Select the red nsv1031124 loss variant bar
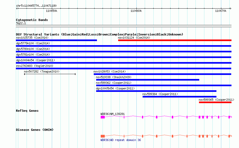This screenshot has width=239, height=148. tap(175, 40)
